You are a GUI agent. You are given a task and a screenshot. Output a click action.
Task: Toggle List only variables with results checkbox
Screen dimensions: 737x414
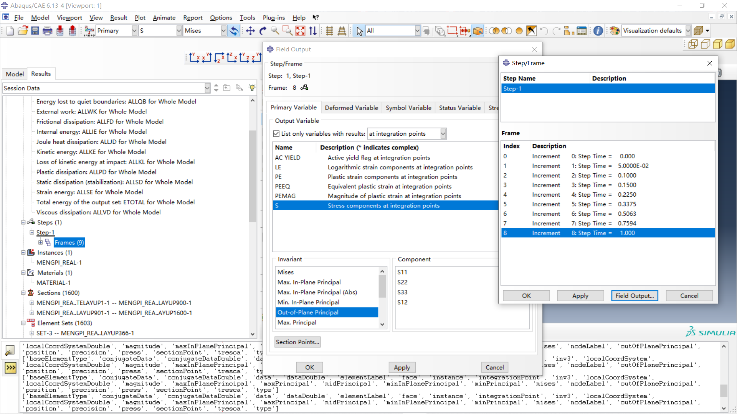[276, 133]
